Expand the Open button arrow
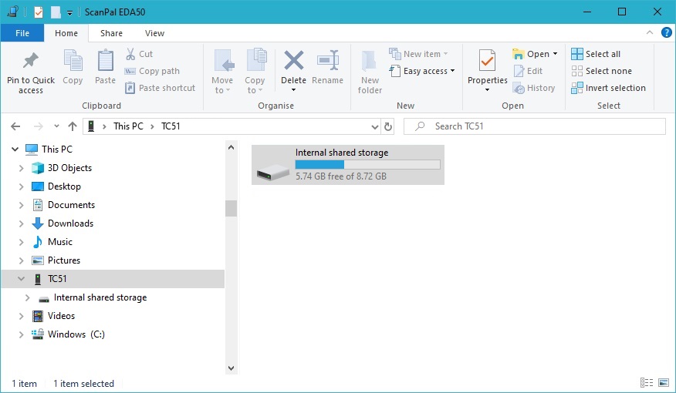 556,54
